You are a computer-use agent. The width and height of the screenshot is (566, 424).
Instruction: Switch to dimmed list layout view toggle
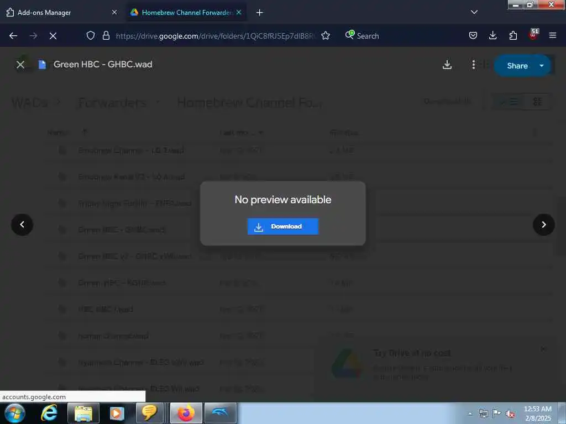[x=509, y=102]
